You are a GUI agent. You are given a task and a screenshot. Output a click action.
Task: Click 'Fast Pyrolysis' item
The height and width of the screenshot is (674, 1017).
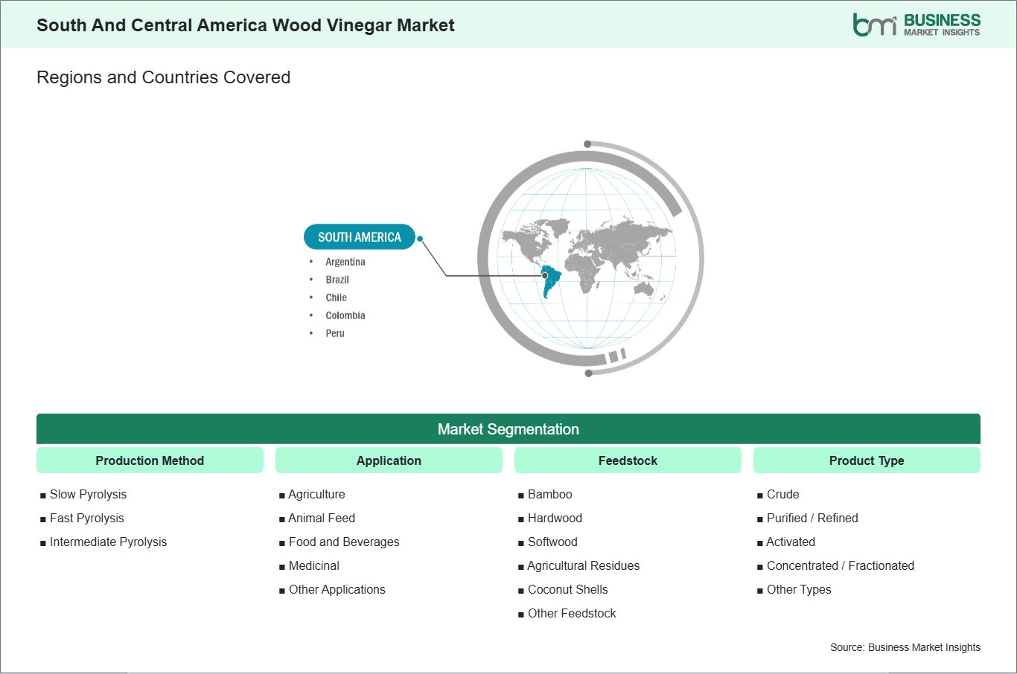click(x=87, y=518)
